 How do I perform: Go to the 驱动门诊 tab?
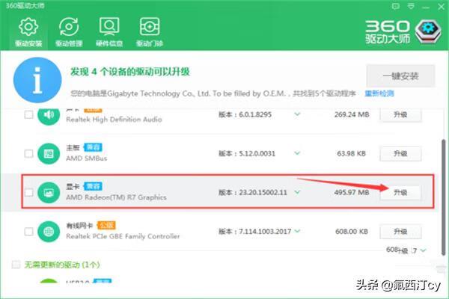click(x=150, y=32)
